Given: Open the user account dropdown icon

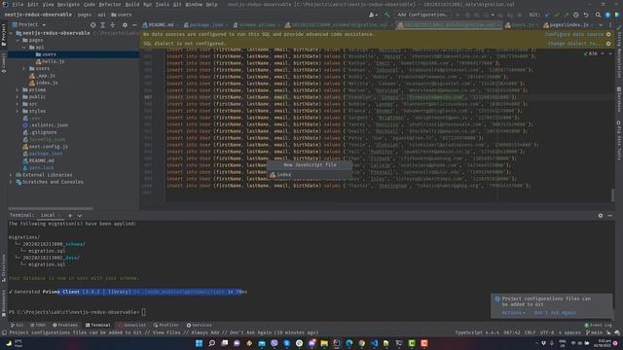Looking at the screenshot, I should [373, 15].
